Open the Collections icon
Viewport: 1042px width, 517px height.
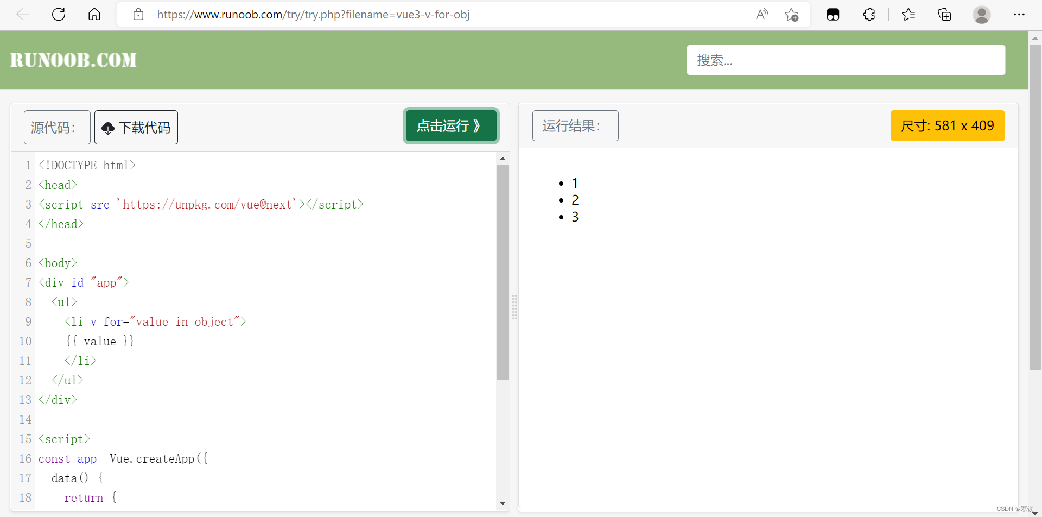point(944,15)
